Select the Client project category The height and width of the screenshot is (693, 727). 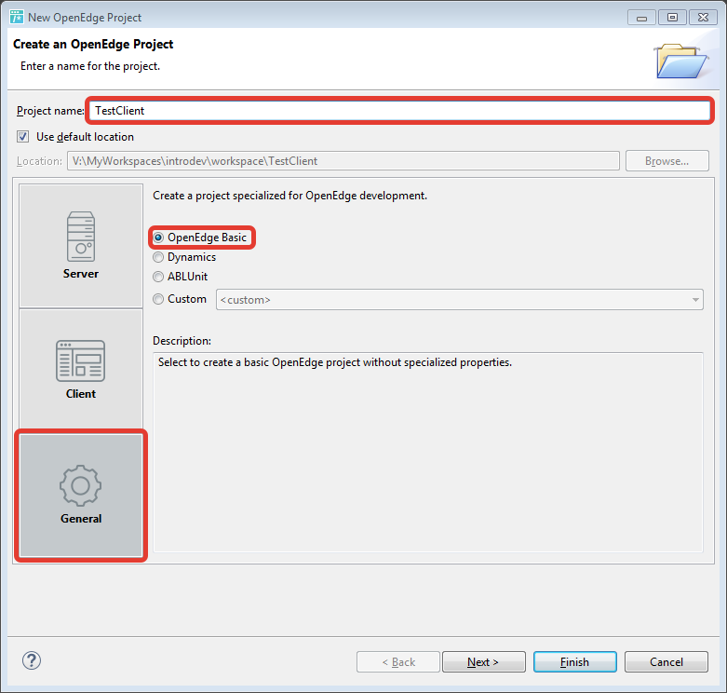[81, 370]
